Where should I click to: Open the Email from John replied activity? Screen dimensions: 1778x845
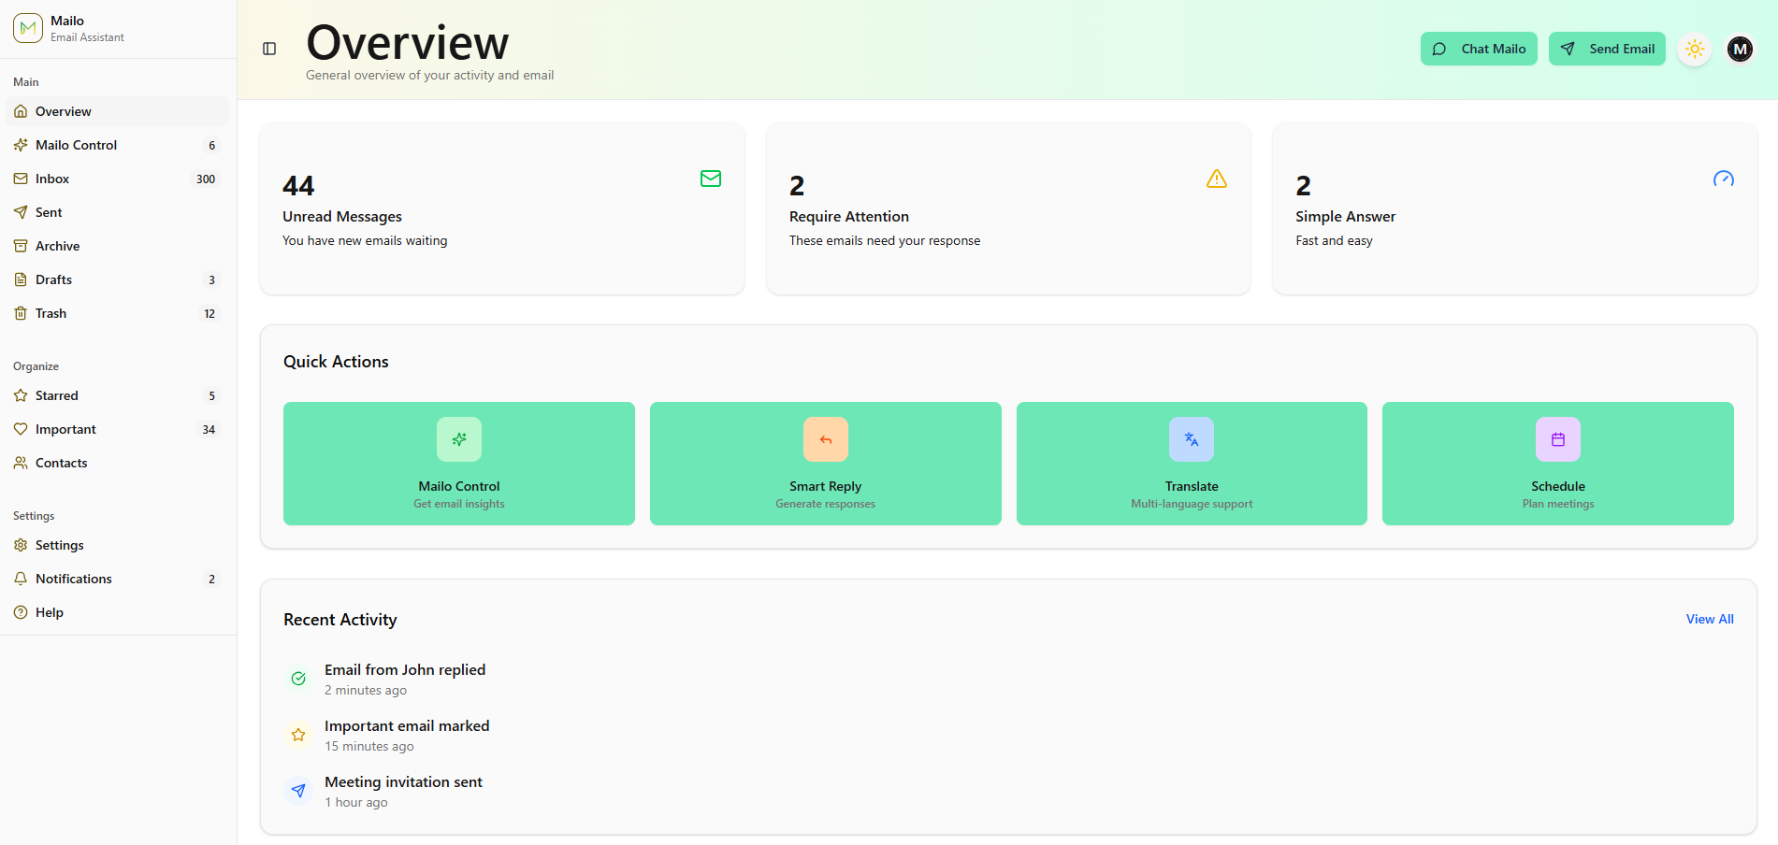[404, 669]
